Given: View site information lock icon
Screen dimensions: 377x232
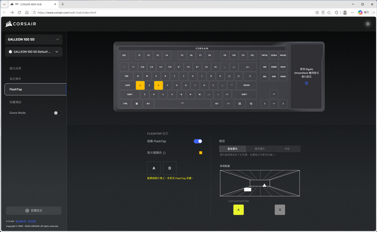Looking at the screenshot, I should pyautogui.click(x=34, y=13).
